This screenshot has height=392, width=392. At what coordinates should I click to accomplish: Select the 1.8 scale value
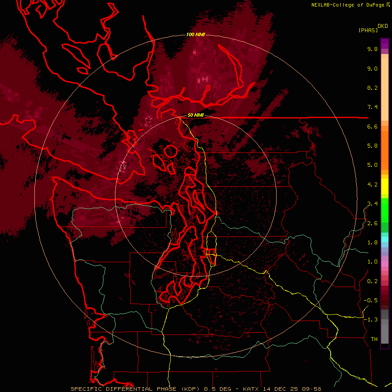(372, 243)
